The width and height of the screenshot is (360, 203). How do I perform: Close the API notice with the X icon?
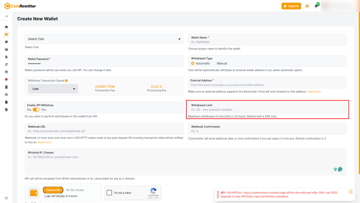pyautogui.click(x=351, y=192)
